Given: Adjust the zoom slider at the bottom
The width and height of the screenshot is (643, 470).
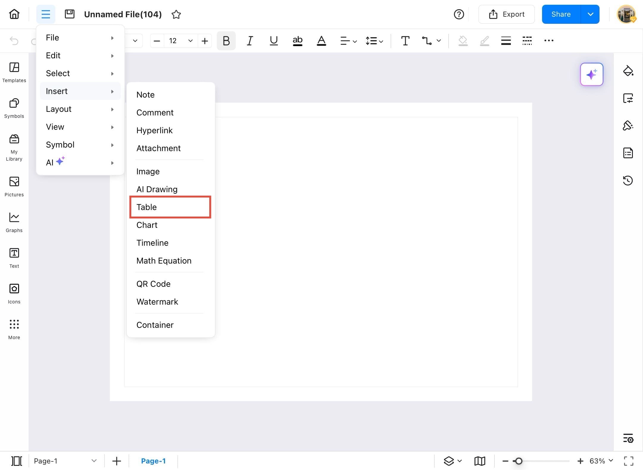Looking at the screenshot, I should point(519,461).
